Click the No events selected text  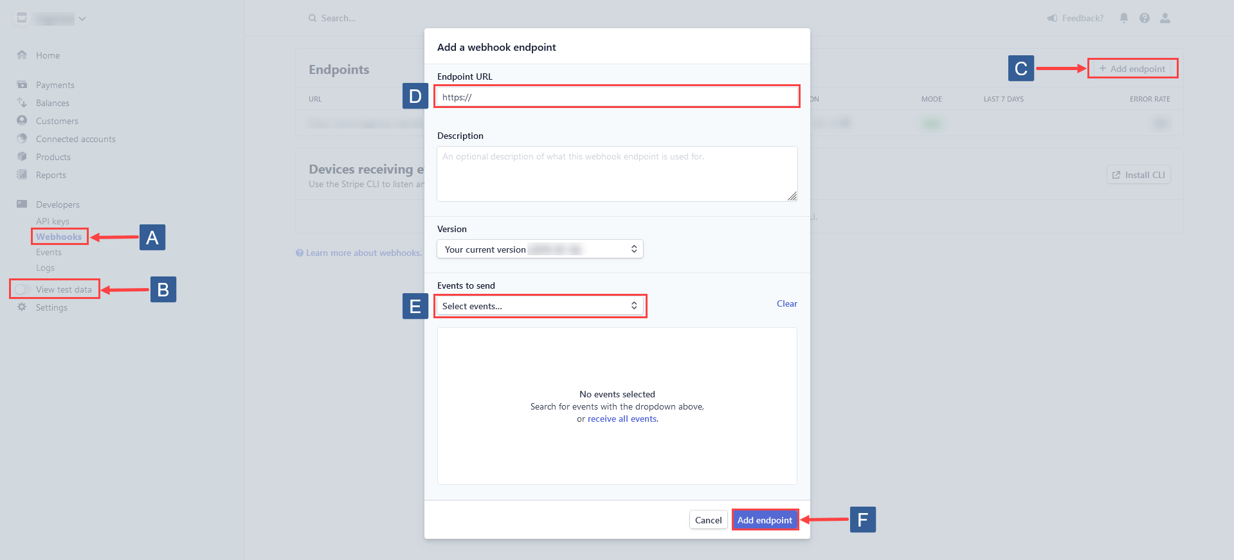tap(617, 394)
